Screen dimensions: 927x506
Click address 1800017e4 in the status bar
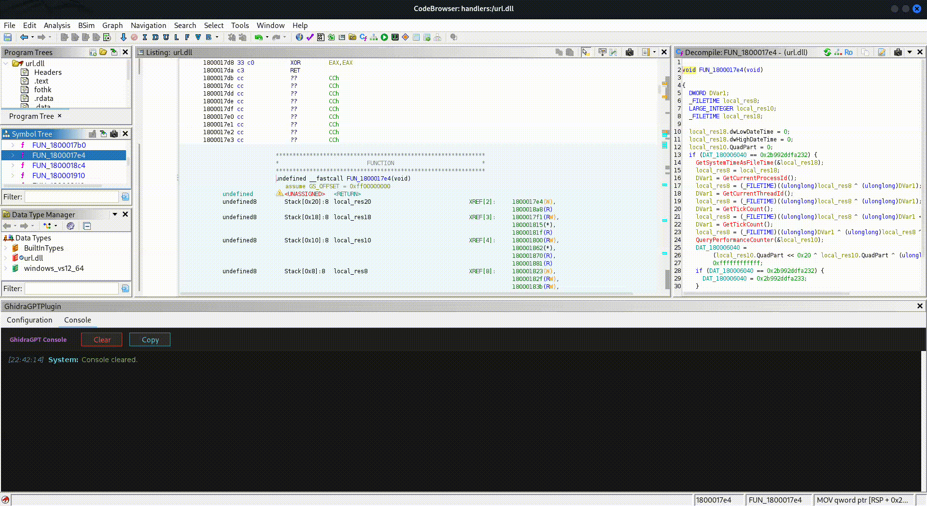click(714, 500)
